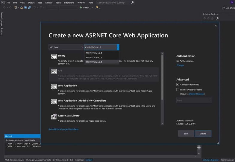Click Get additional project templates link

(63, 129)
